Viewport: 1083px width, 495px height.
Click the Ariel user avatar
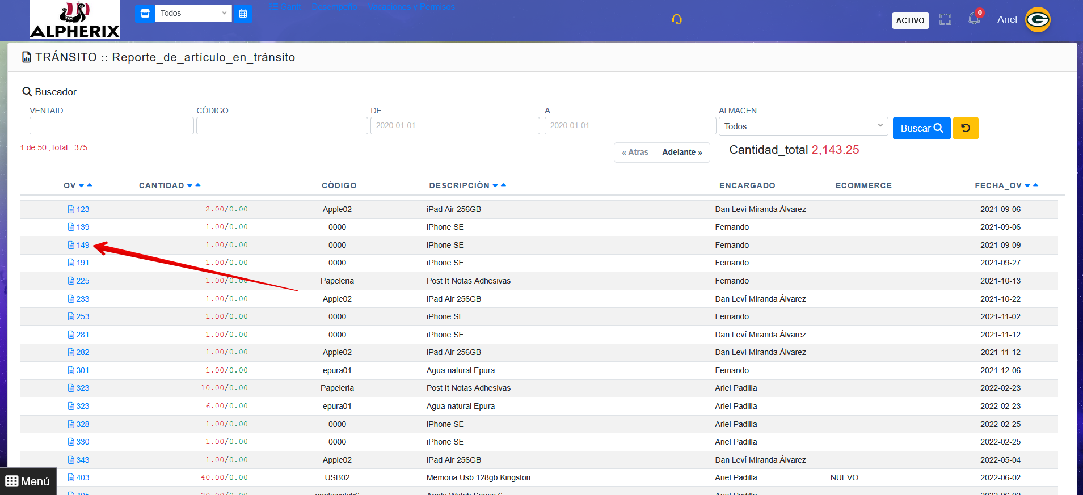point(1038,20)
